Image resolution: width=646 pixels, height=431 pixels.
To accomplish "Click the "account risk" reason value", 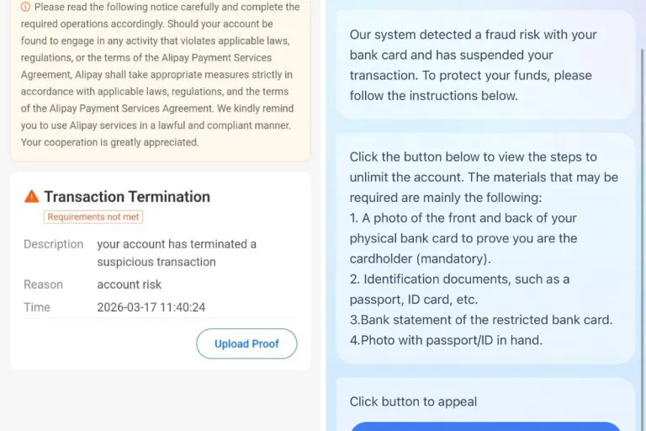I will click(x=130, y=285).
